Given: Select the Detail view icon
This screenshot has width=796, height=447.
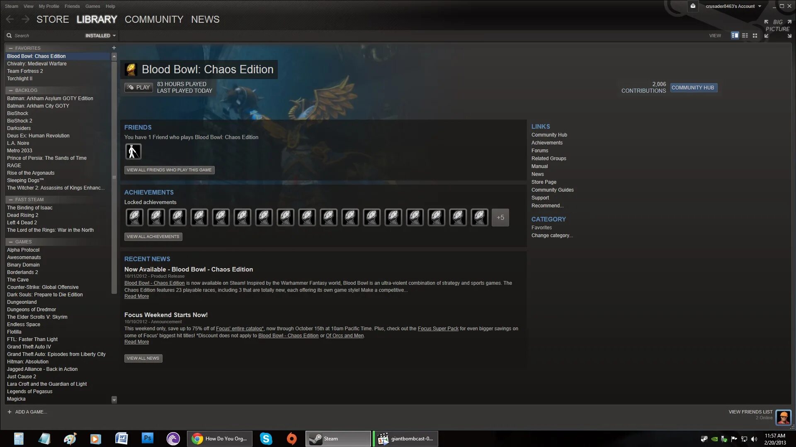Looking at the screenshot, I should coord(735,36).
